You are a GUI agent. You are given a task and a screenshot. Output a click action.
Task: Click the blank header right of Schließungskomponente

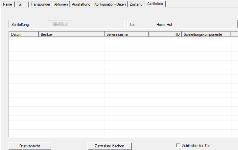coord(234,34)
